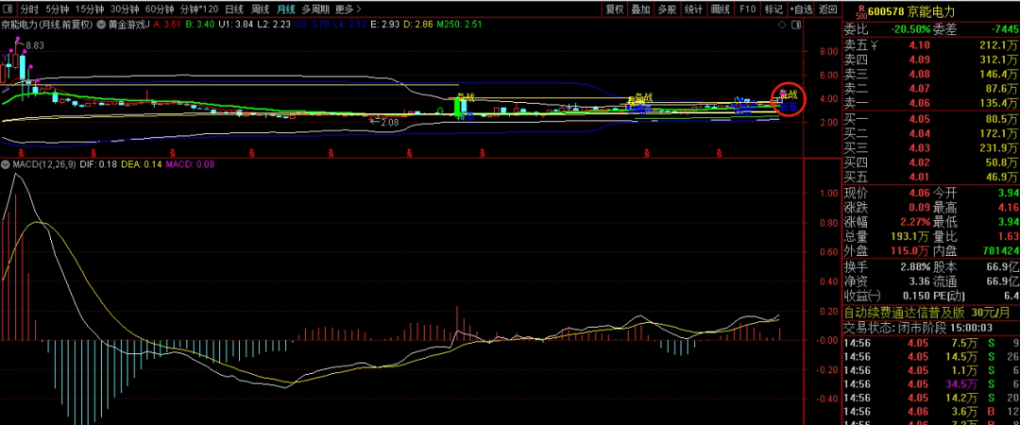Click the 黄金游戏J indicator name
This screenshot has width=1020, height=425.
click(x=128, y=25)
